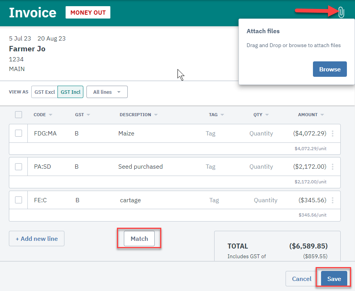Screen dimensions: 355x291
Task: Check the cartage line checkbox
Action: (18, 200)
